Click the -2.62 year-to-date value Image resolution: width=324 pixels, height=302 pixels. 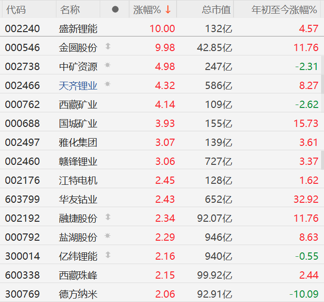pyautogui.click(x=306, y=105)
